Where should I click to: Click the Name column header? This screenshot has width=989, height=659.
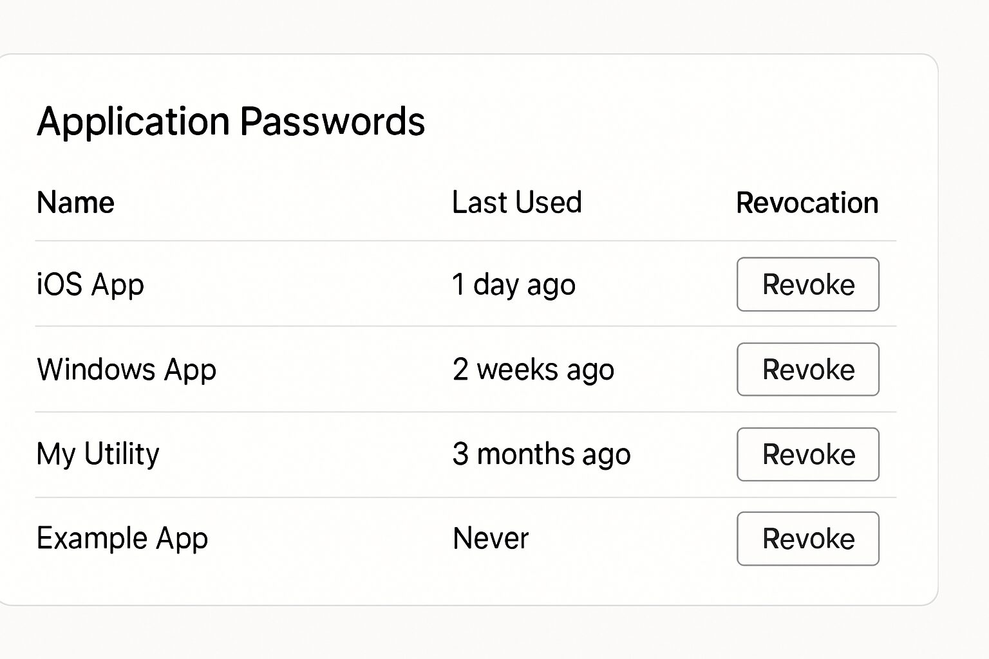[75, 201]
